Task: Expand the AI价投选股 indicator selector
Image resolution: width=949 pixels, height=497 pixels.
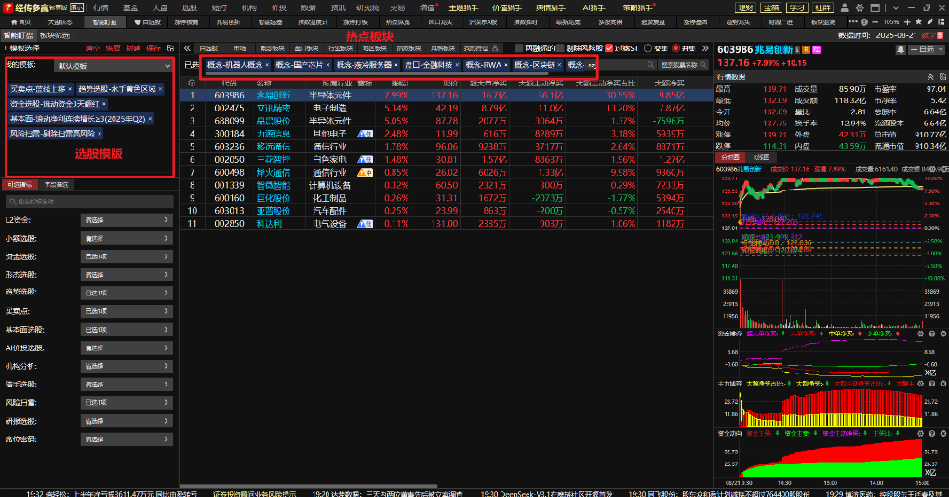Action: tap(127, 347)
